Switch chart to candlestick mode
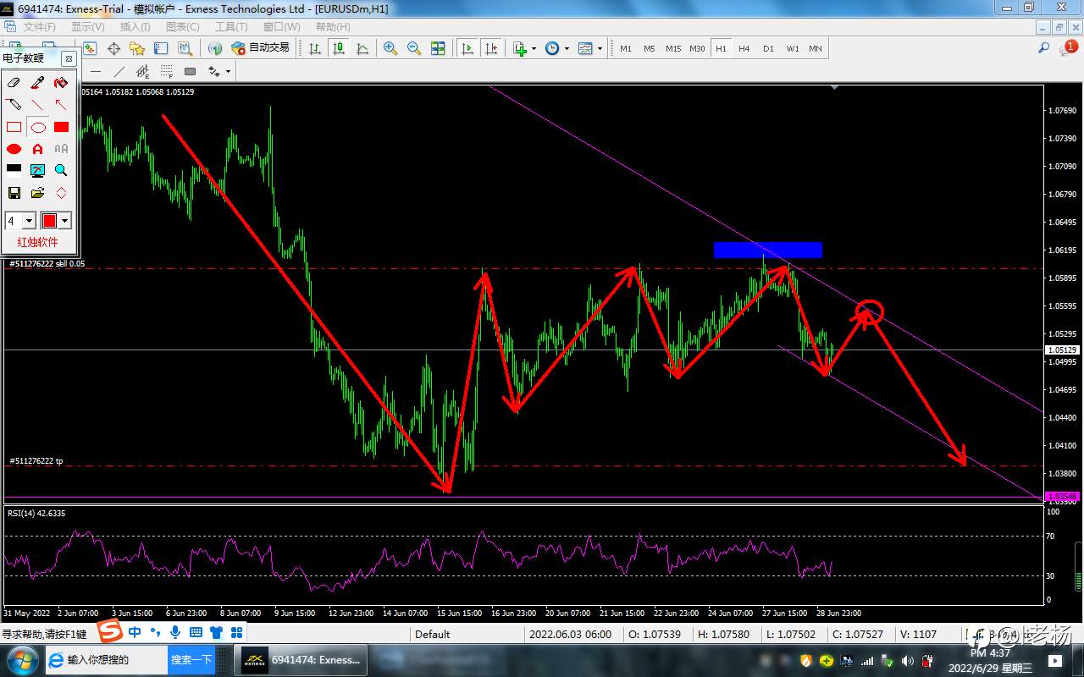The image size is (1084, 677). pyautogui.click(x=339, y=48)
